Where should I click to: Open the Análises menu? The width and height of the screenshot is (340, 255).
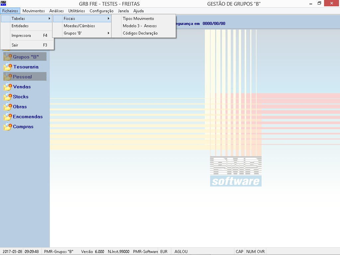(x=56, y=11)
